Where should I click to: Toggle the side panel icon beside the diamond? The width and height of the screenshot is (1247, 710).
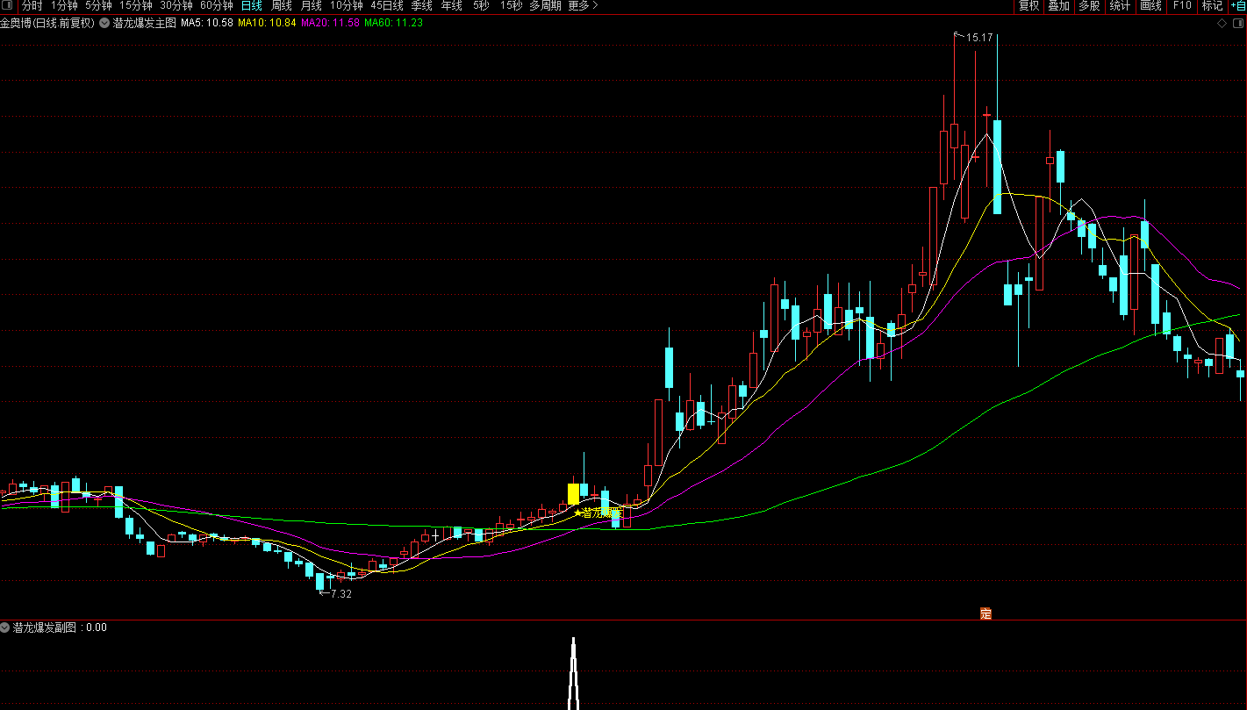1236,24
